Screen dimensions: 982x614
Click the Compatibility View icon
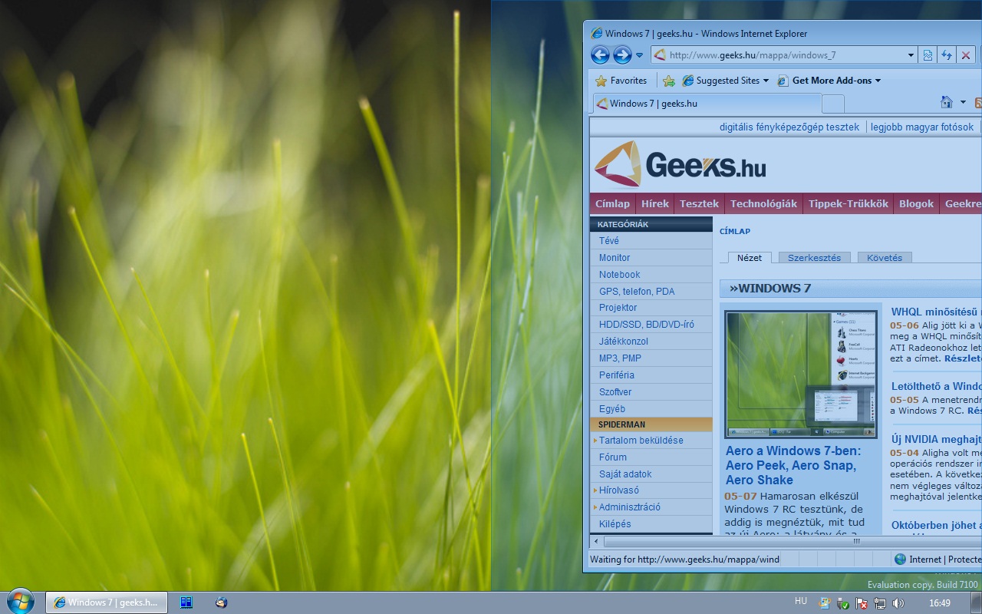tap(928, 55)
